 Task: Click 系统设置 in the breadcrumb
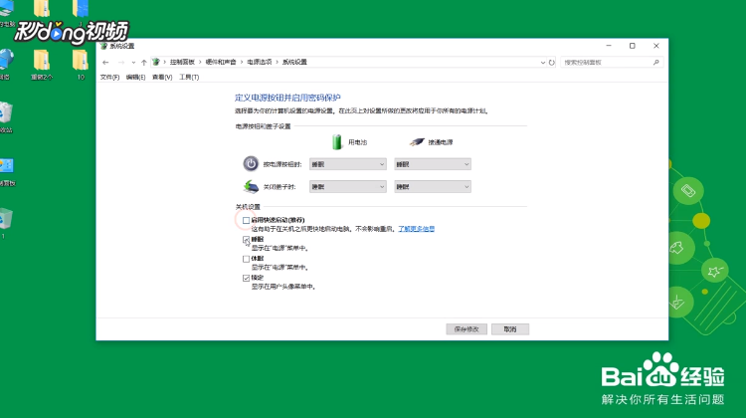pyautogui.click(x=294, y=62)
